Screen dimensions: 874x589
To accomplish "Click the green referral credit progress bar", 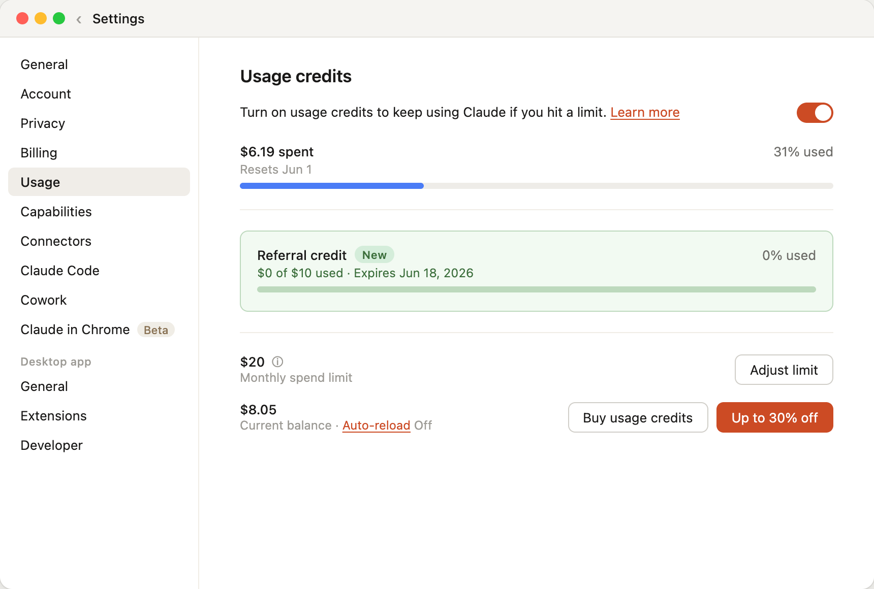I will (537, 289).
